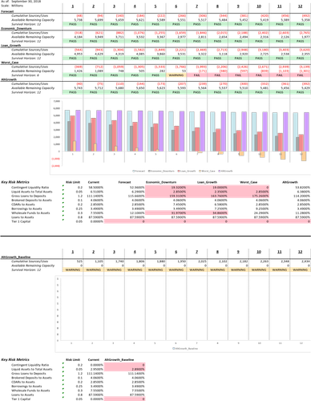Select the AltGrowth_Baseline scenario heading in the lower table
The image size is (311, 401).
coord(15,257)
